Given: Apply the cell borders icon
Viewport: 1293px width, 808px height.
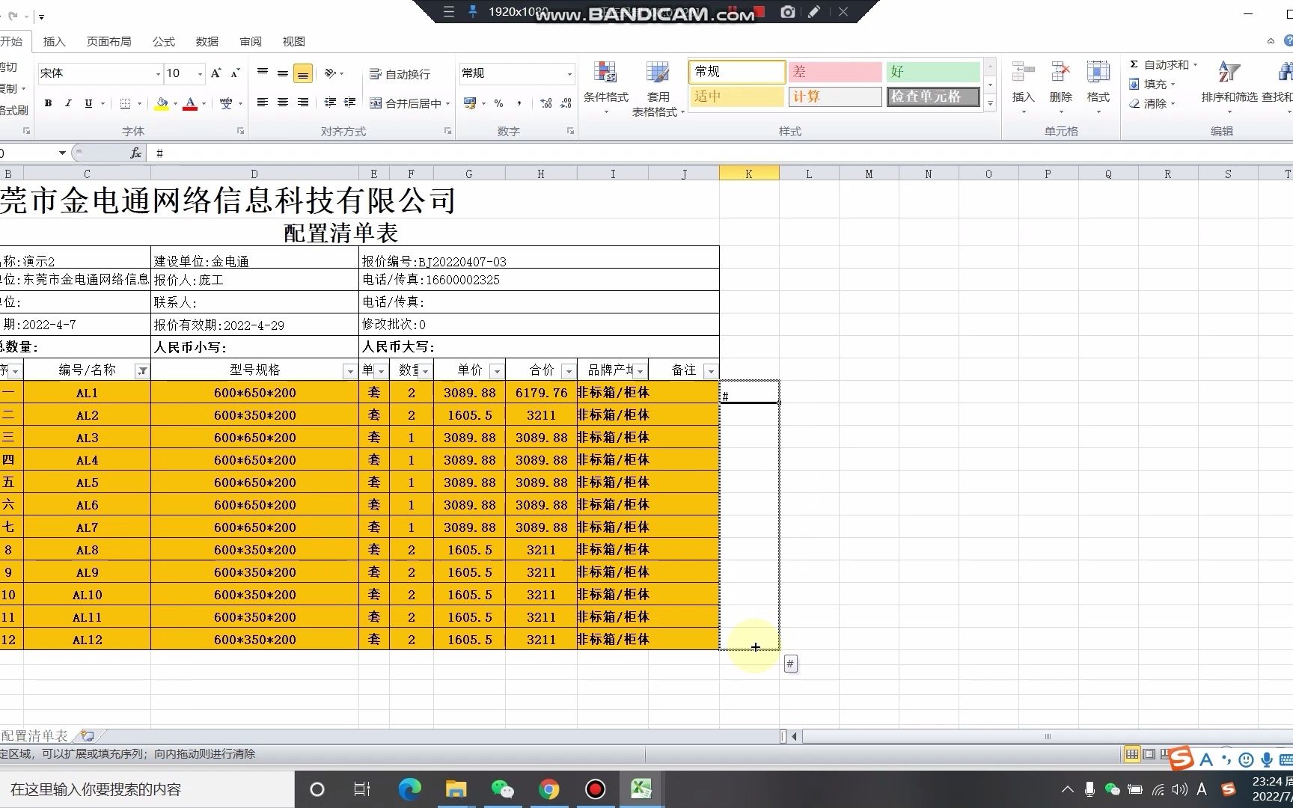Looking at the screenshot, I should 126,103.
